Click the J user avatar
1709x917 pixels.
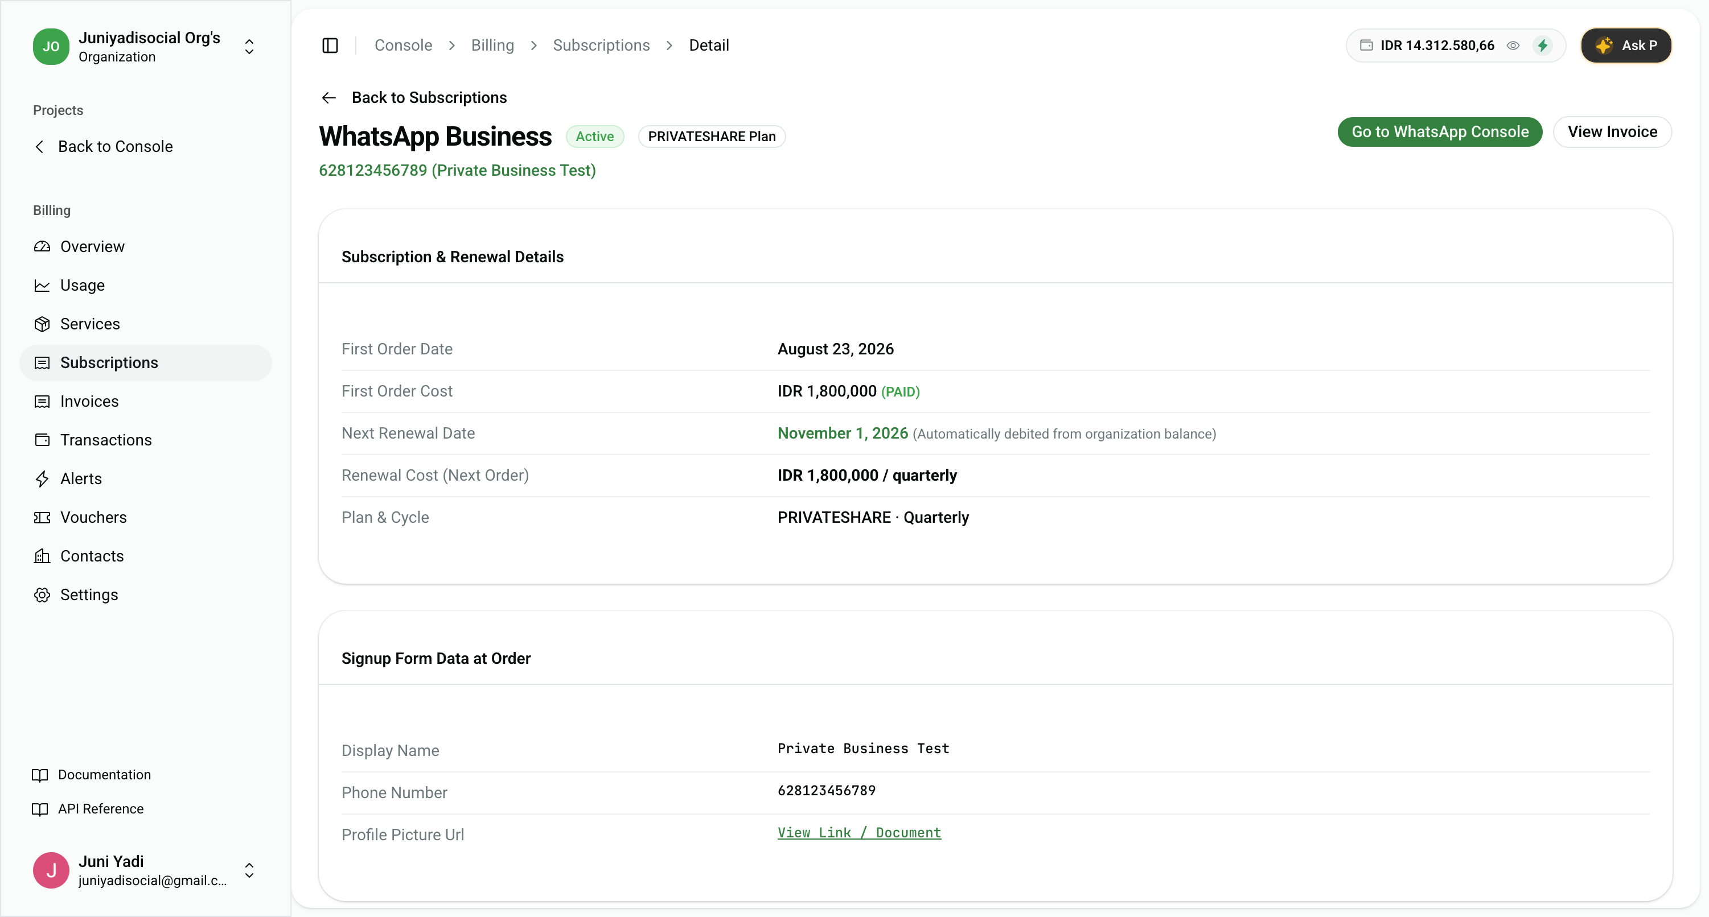[51, 870]
